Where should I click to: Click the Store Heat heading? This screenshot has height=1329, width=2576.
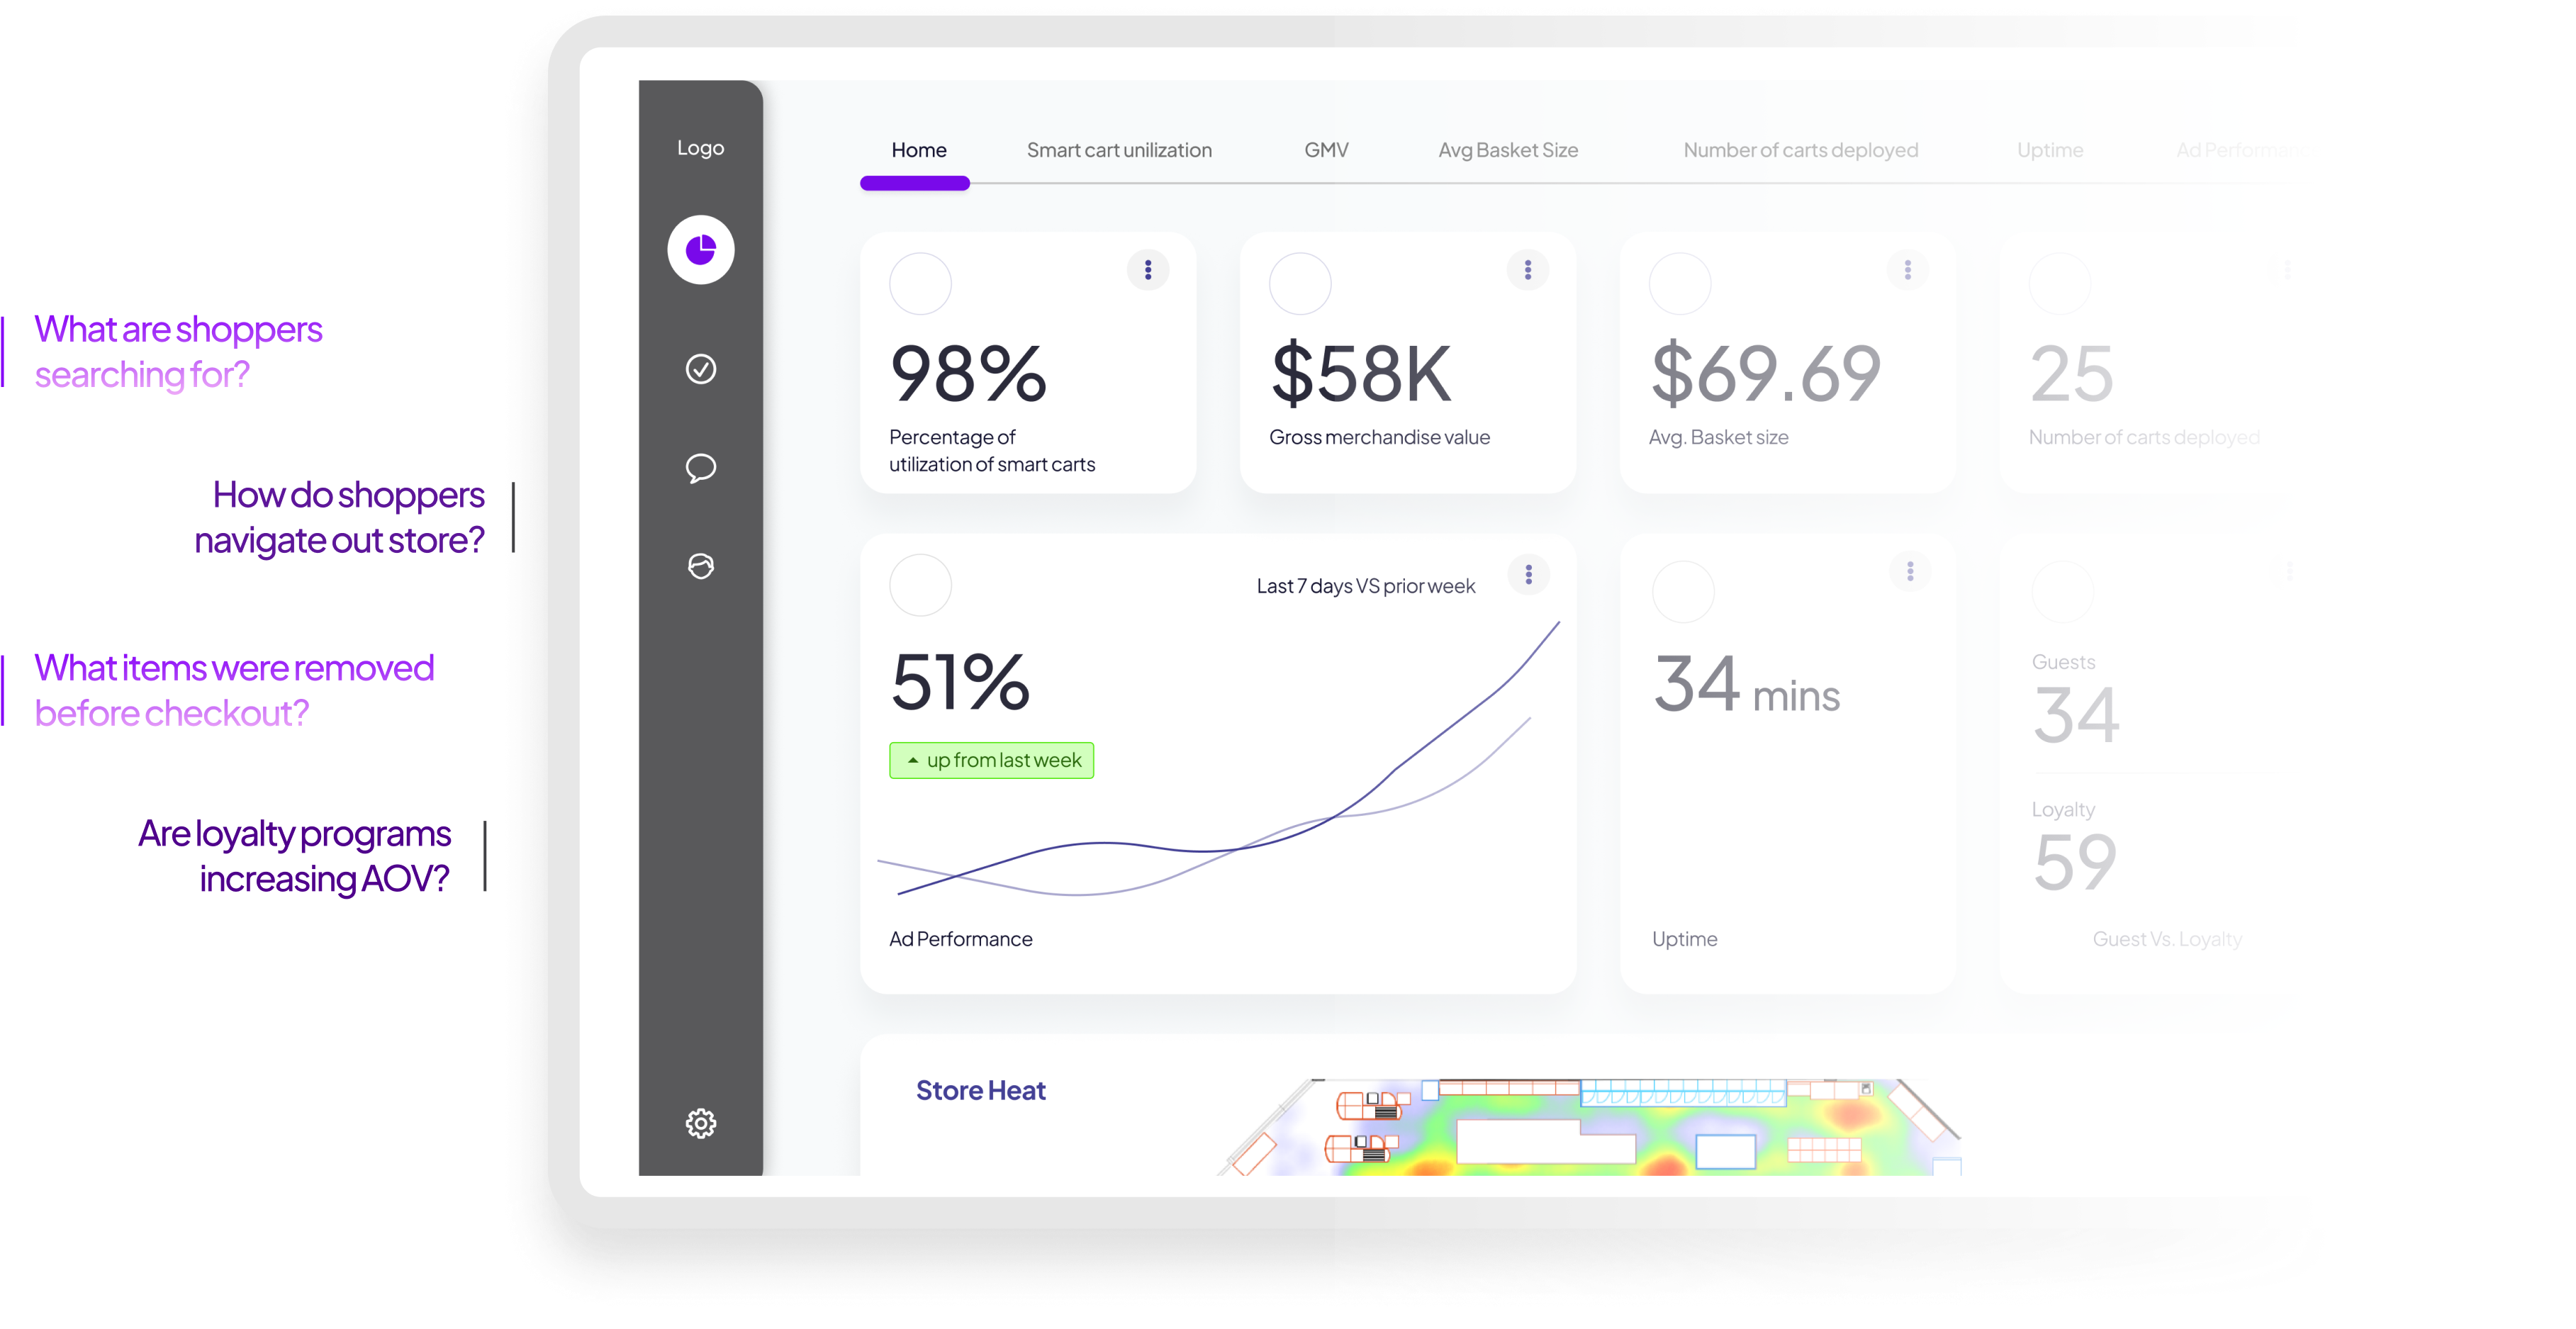(x=980, y=1090)
